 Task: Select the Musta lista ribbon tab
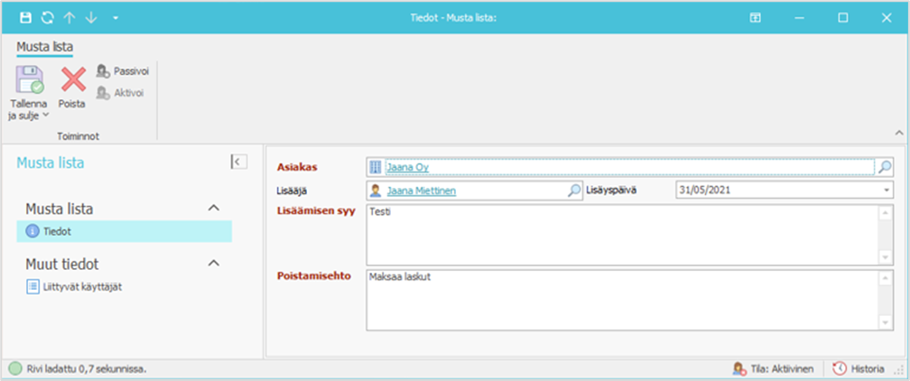[x=44, y=47]
